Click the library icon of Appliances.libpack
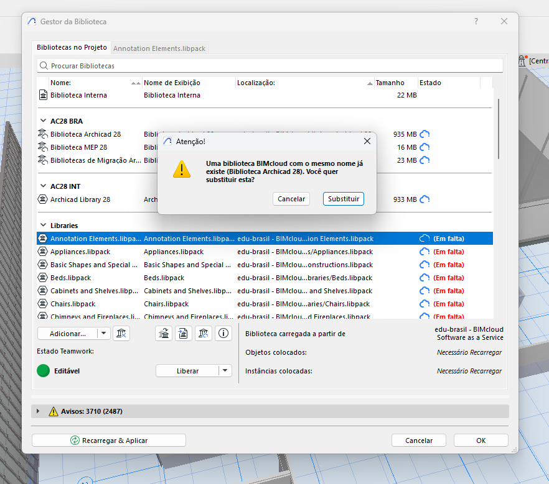The width and height of the screenshot is (549, 484). [x=43, y=252]
